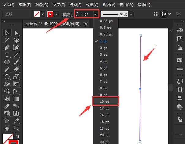This screenshot has width=185, height=144.
Task: Click the red stroke swatch in control bar
Action: 50,14
